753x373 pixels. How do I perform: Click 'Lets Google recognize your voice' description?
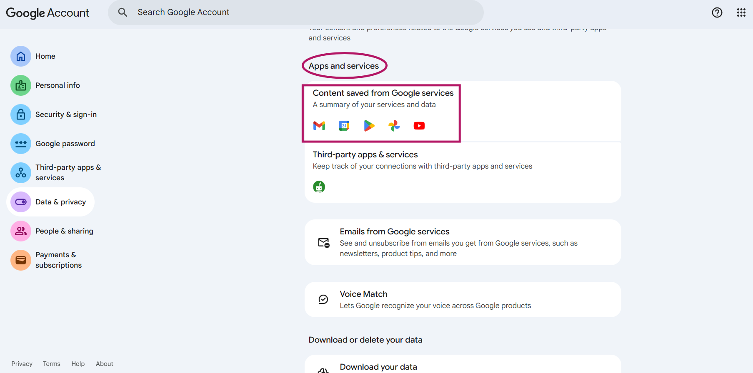pyautogui.click(x=435, y=306)
